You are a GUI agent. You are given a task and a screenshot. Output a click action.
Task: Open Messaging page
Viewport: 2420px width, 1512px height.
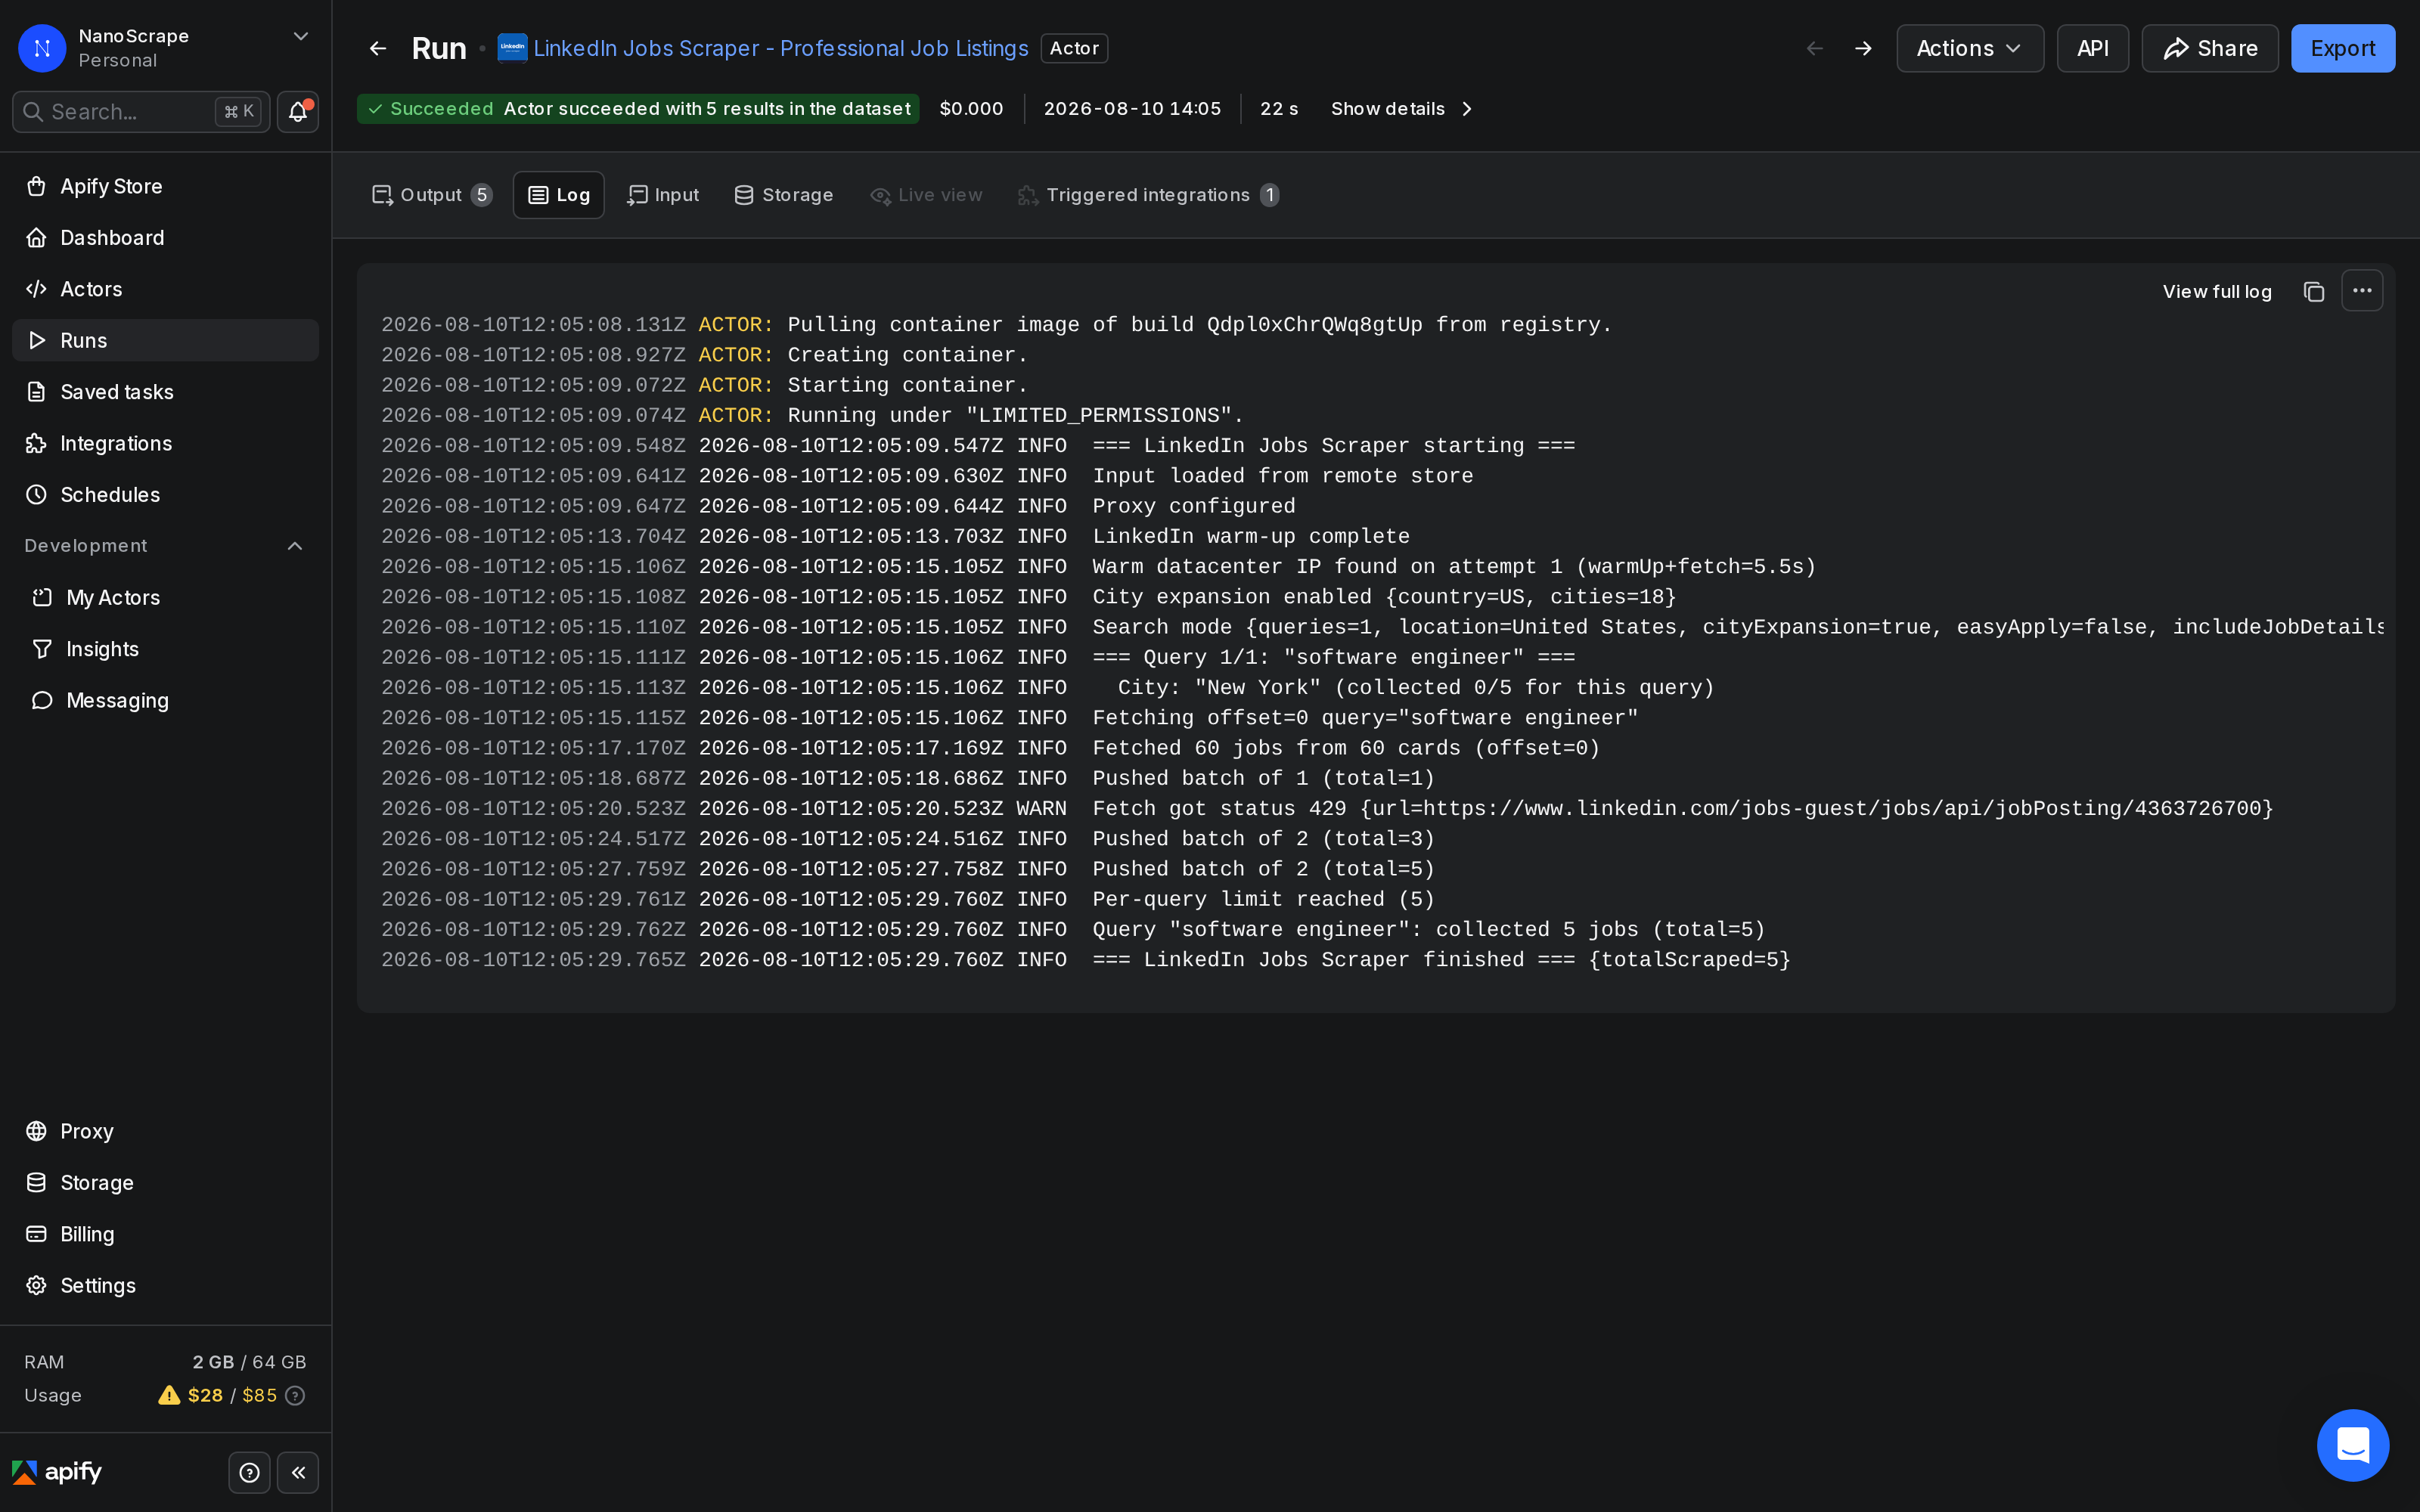(x=165, y=700)
